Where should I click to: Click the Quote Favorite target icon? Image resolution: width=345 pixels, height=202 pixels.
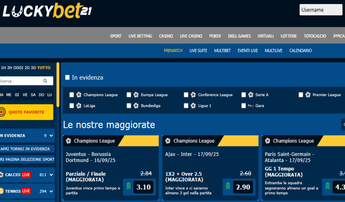click(2, 112)
